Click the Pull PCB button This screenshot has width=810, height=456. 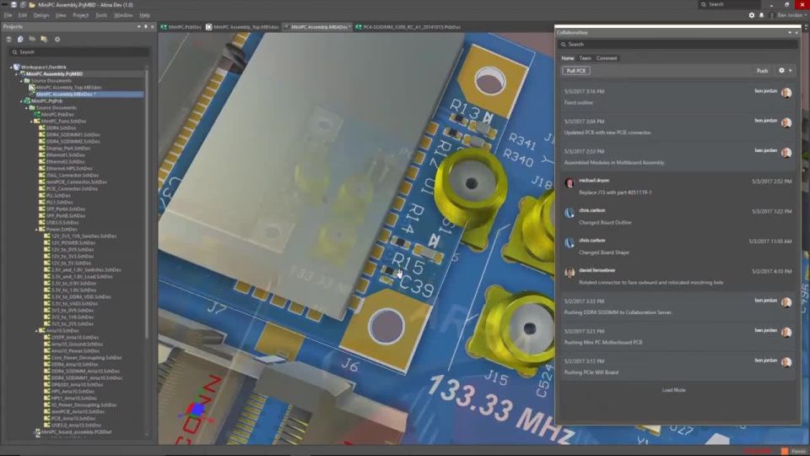(x=576, y=71)
